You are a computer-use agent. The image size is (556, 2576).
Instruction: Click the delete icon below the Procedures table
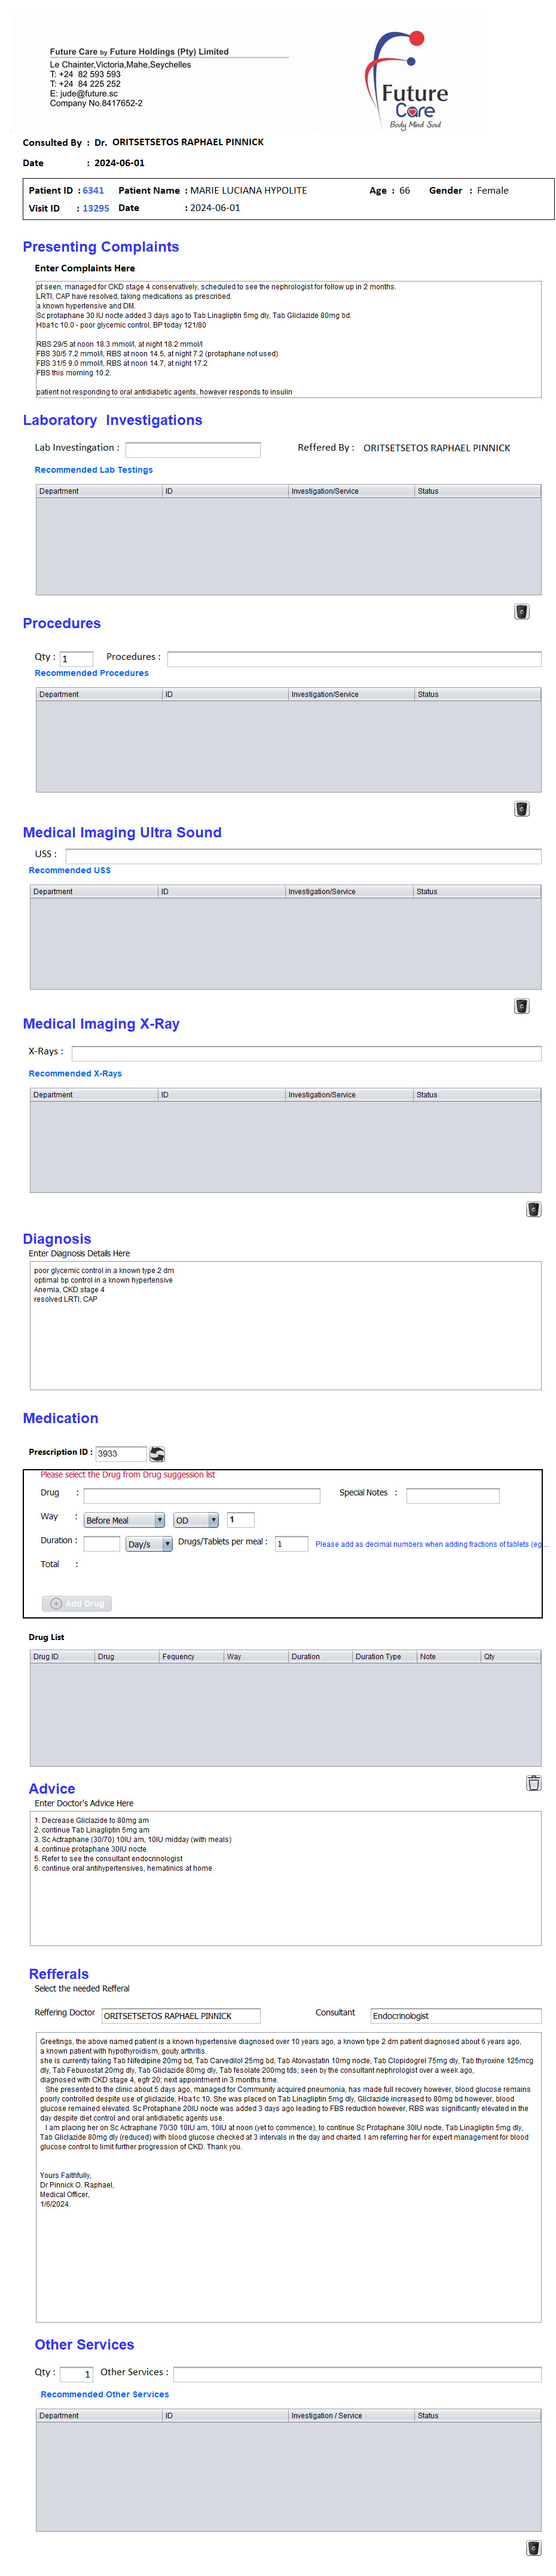(521, 809)
